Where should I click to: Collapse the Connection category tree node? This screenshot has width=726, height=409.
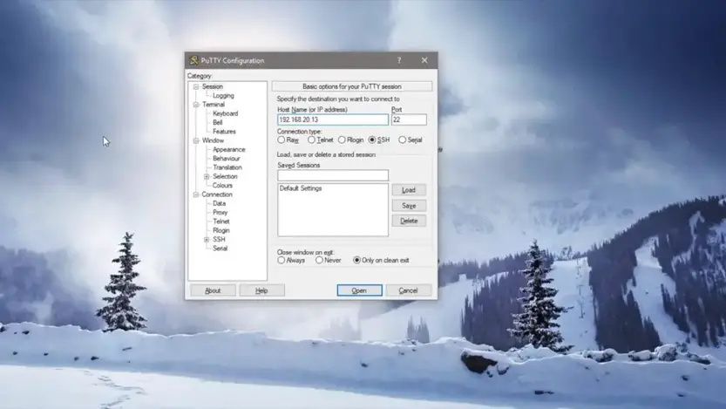(196, 194)
